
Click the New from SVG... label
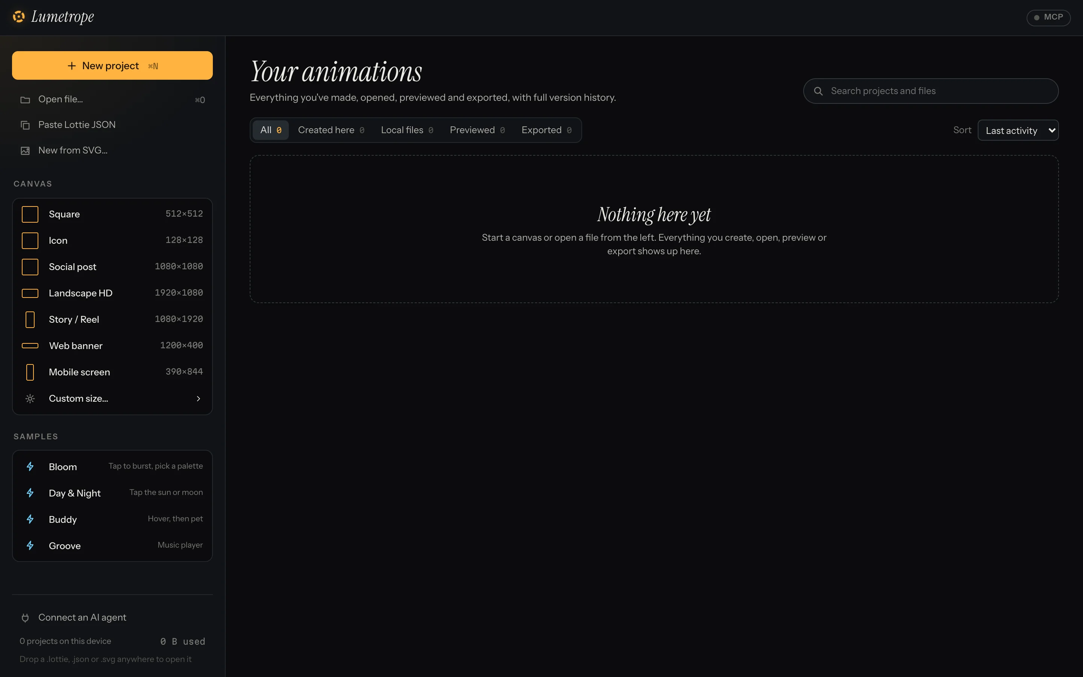point(73,150)
